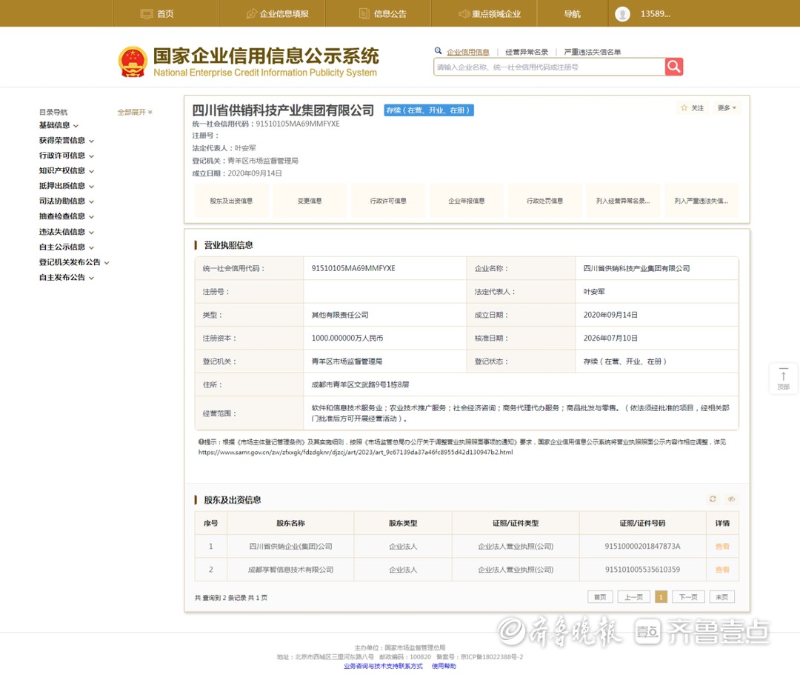Expand 自主发布公告 in sidebar
The height and width of the screenshot is (680, 800).
click(67, 278)
